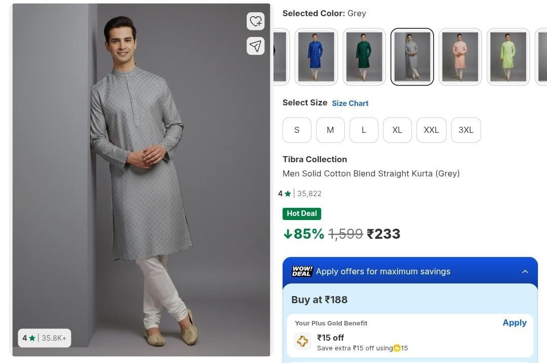This screenshot has width=547, height=363.
Task: Pick the XL size button
Action: coord(397,130)
